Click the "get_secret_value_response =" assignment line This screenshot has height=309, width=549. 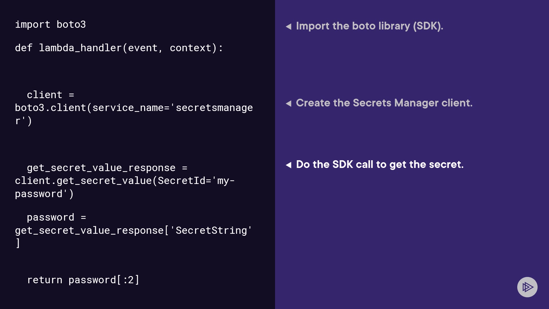click(107, 168)
